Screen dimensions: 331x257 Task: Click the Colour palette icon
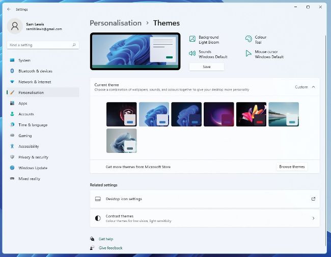[x=249, y=39]
